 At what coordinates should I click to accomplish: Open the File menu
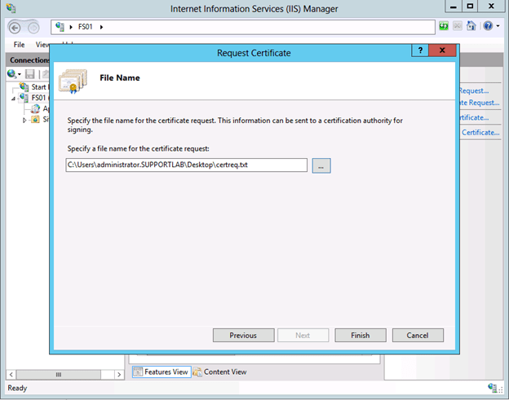click(x=19, y=45)
